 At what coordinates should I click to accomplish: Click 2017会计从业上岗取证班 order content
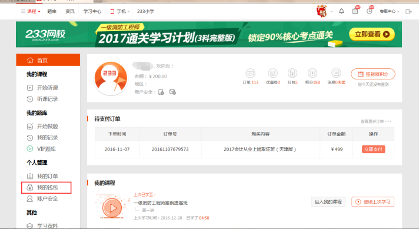260,149
